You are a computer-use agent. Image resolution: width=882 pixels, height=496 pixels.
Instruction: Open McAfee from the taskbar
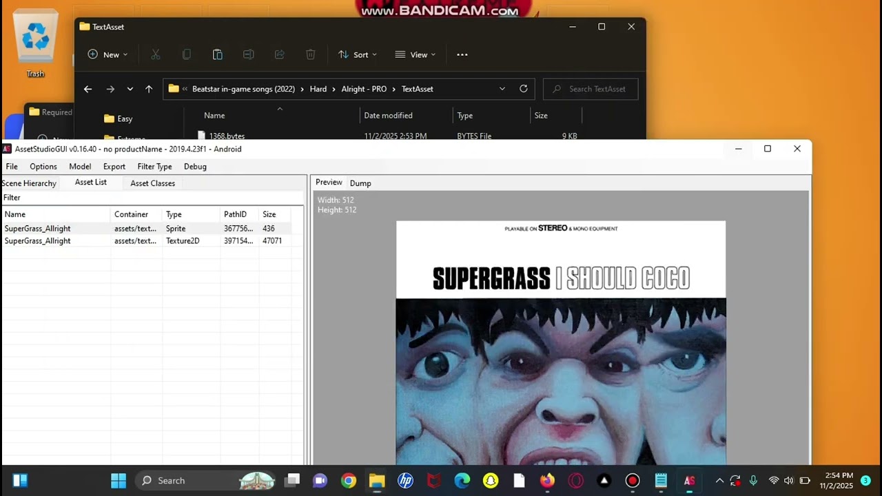coord(433,480)
